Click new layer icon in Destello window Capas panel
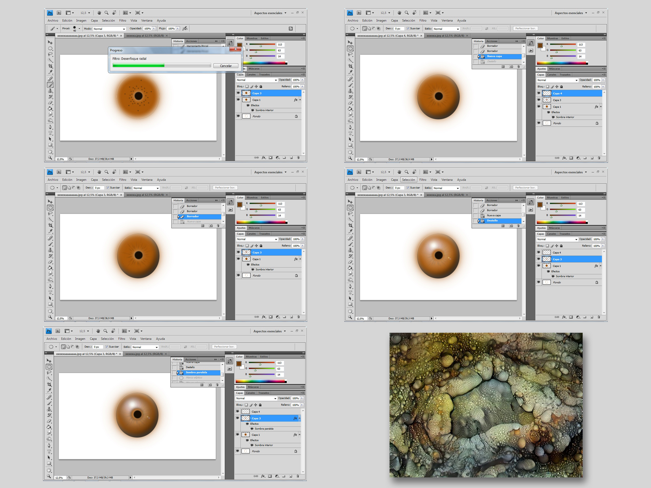The image size is (651, 488). 592,317
